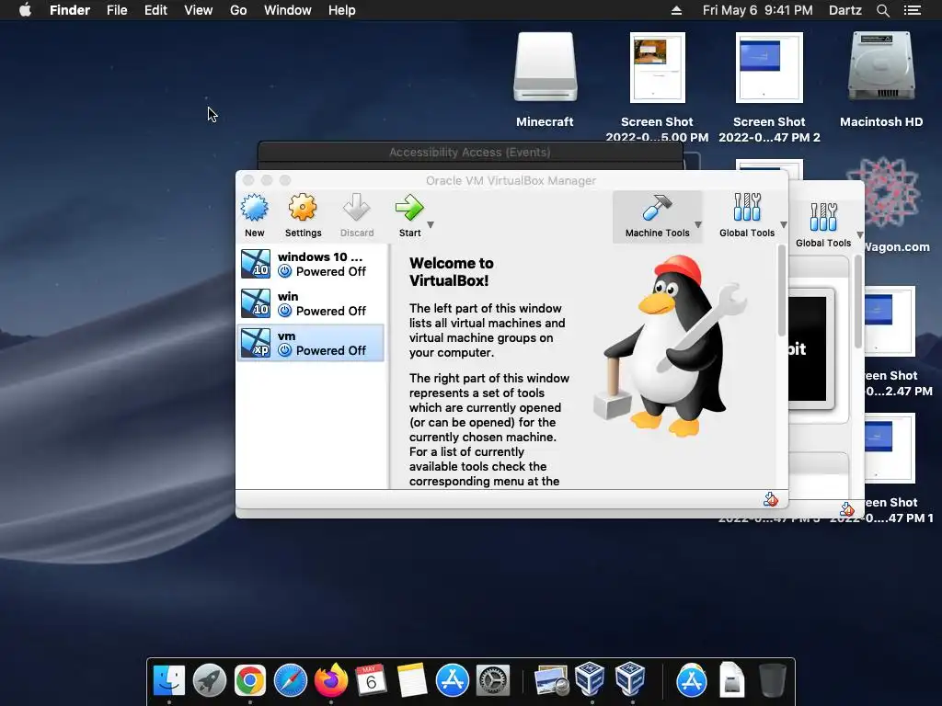
Task: Open Finder from the Dock
Action: tap(169, 681)
